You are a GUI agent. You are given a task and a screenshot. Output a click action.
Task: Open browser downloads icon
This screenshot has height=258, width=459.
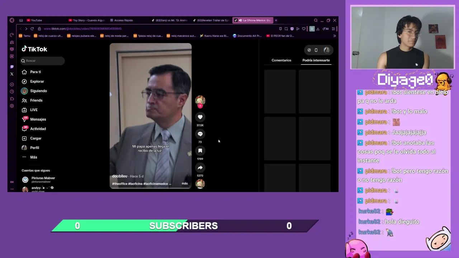pyautogui.click(x=318, y=29)
